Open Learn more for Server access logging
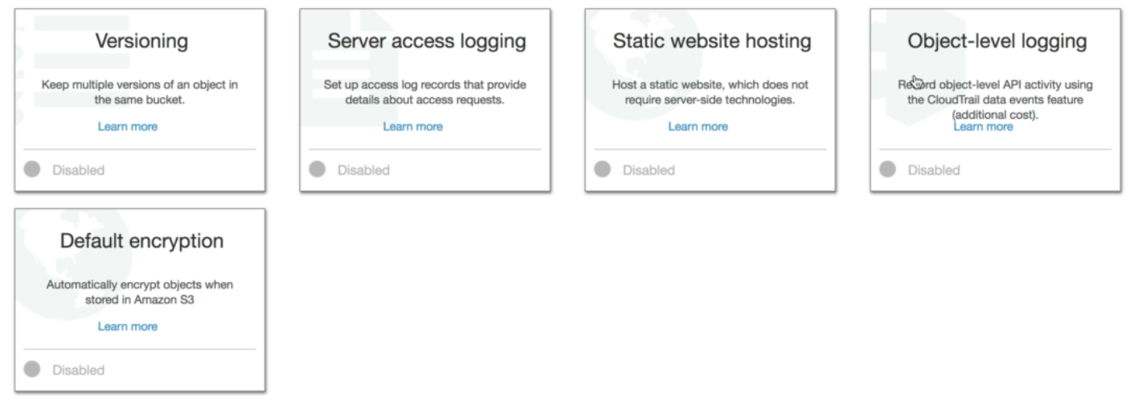1130x405 pixels. tap(412, 126)
